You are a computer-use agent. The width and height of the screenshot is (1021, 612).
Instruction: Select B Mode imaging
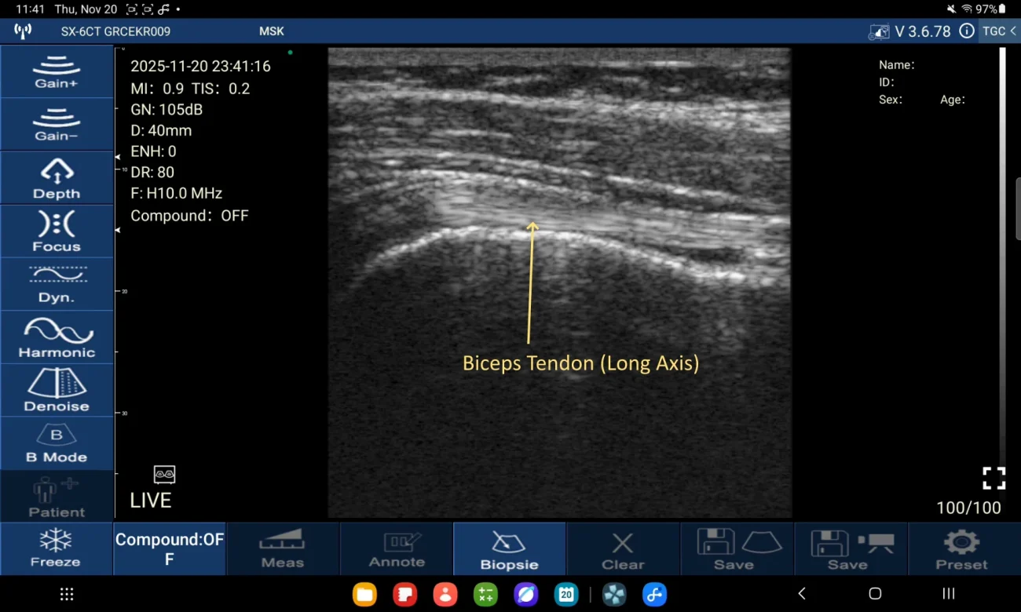click(x=57, y=444)
